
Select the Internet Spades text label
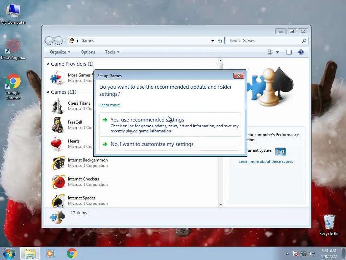tap(82, 198)
